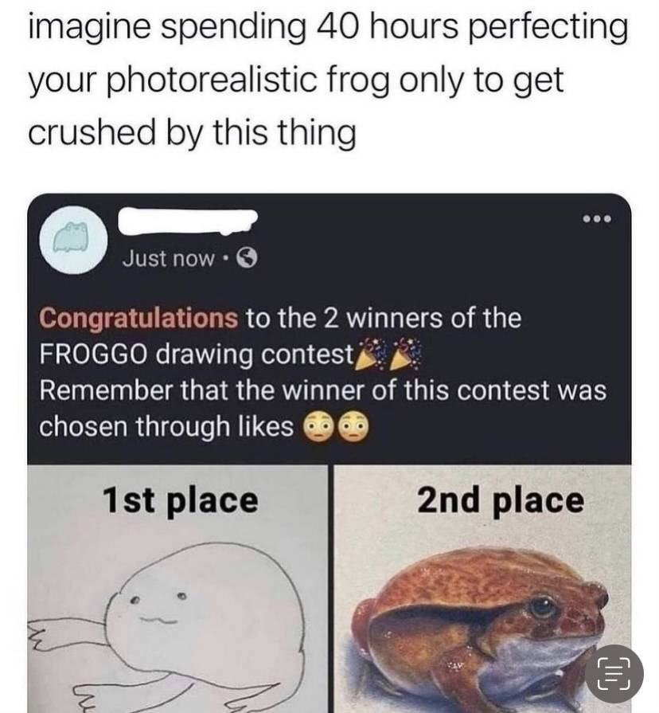The width and height of the screenshot is (659, 713).
Task: Click first party popper emoji
Action: pyautogui.click(x=371, y=354)
